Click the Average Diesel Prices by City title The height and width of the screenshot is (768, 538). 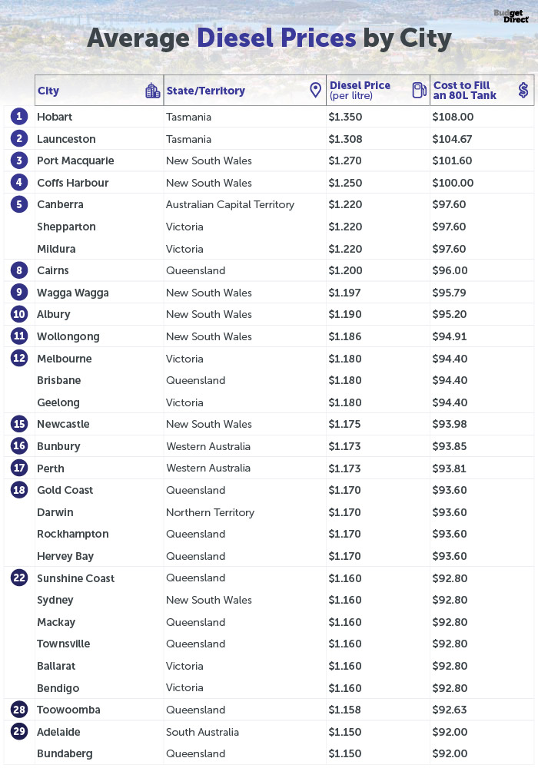coord(270,38)
